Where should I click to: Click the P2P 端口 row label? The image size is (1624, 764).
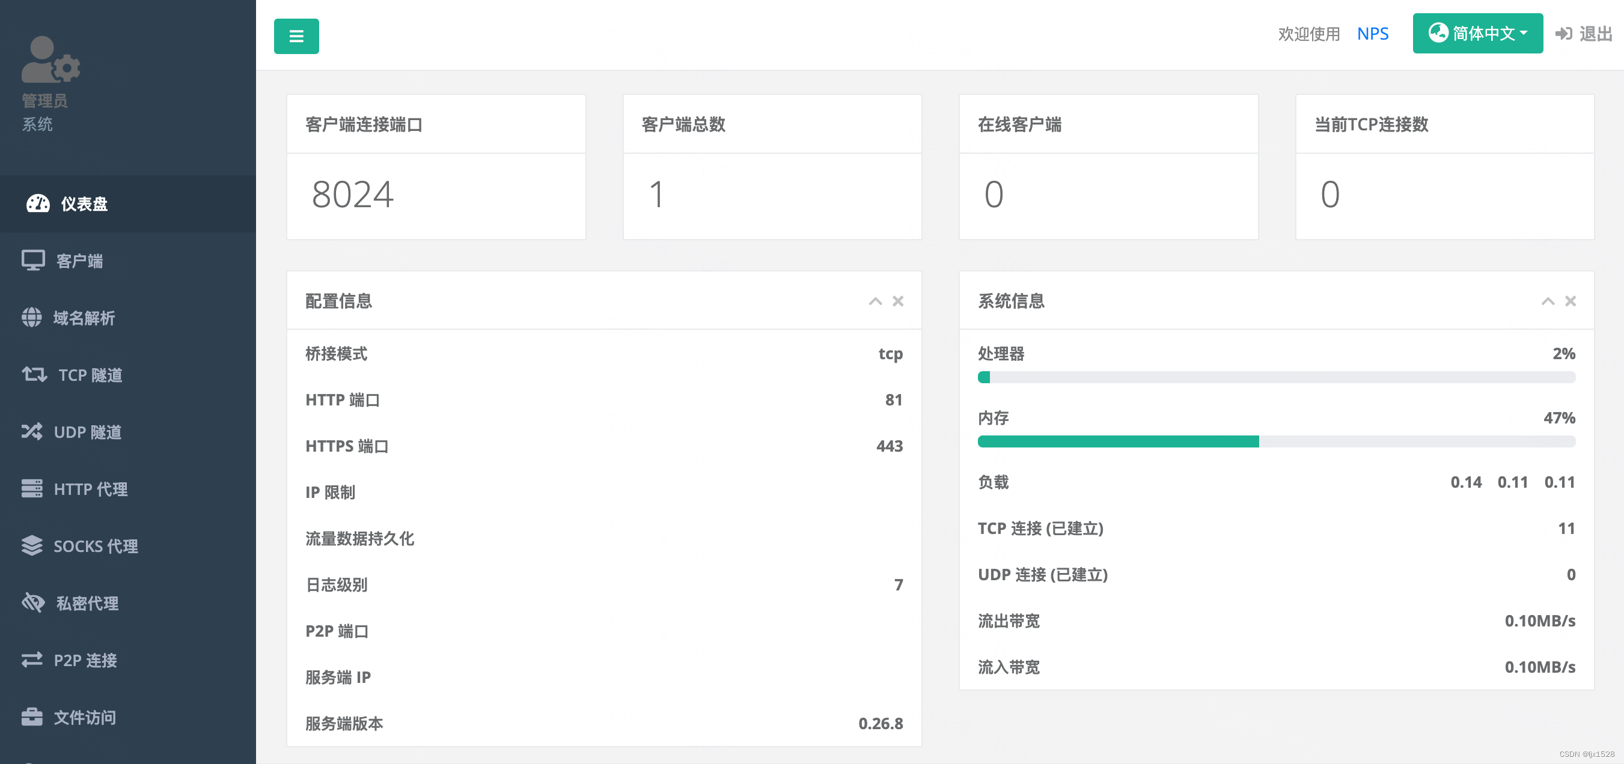(337, 631)
